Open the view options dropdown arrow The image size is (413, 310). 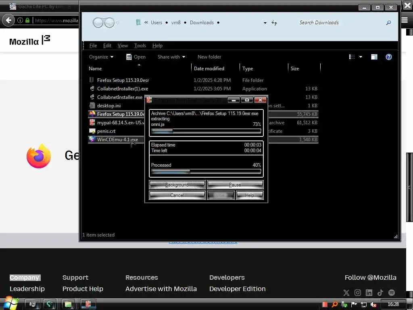[x=361, y=57]
